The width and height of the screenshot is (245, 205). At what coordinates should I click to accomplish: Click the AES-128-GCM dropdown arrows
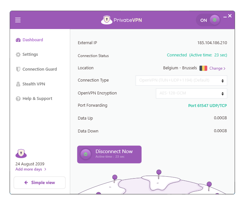click(x=222, y=94)
